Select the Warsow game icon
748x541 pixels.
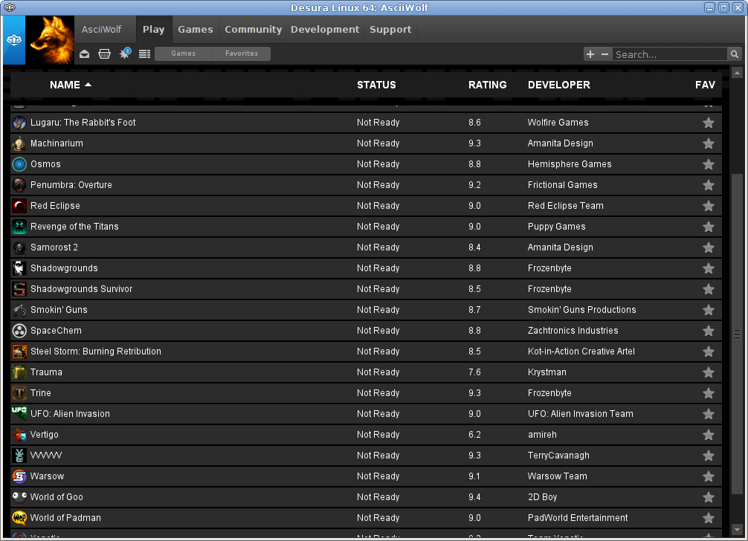pyautogui.click(x=19, y=476)
